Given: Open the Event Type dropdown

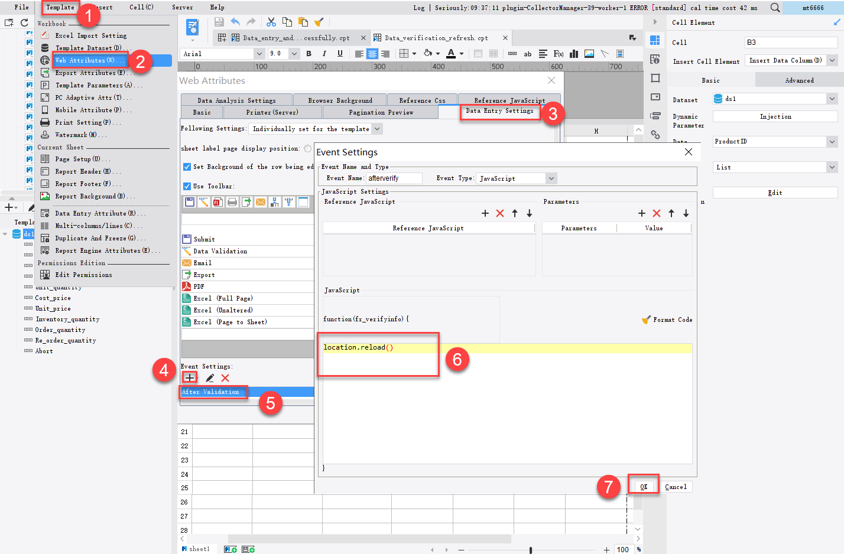Looking at the screenshot, I should 551,178.
